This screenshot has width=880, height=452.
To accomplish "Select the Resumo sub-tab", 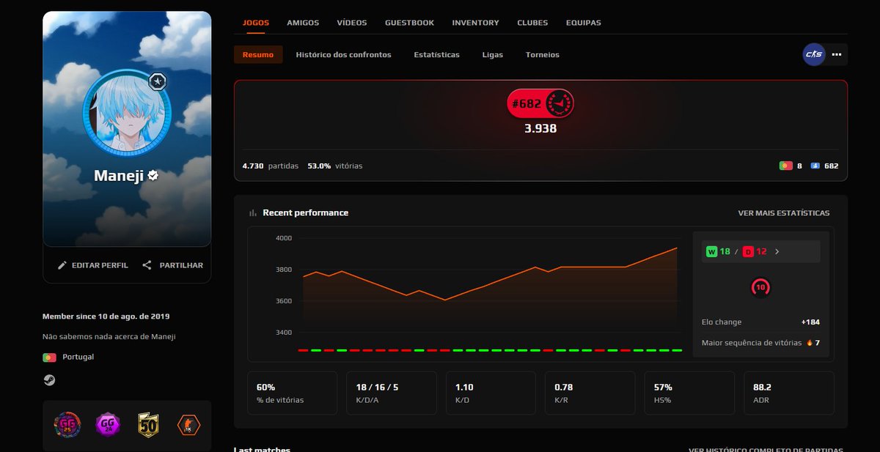I will pos(258,54).
